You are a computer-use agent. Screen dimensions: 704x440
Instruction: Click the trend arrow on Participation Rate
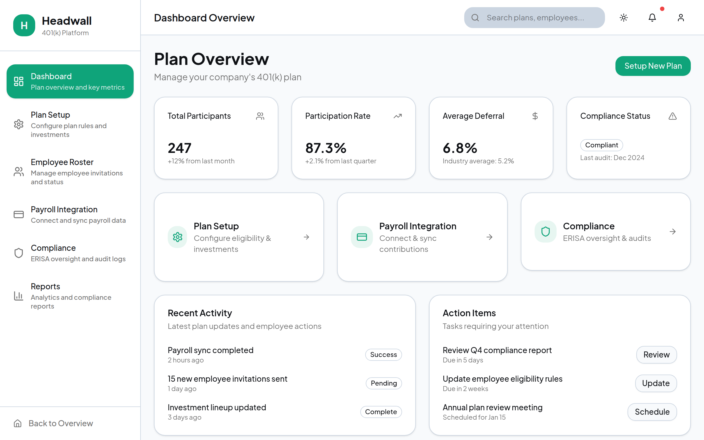coord(397,116)
